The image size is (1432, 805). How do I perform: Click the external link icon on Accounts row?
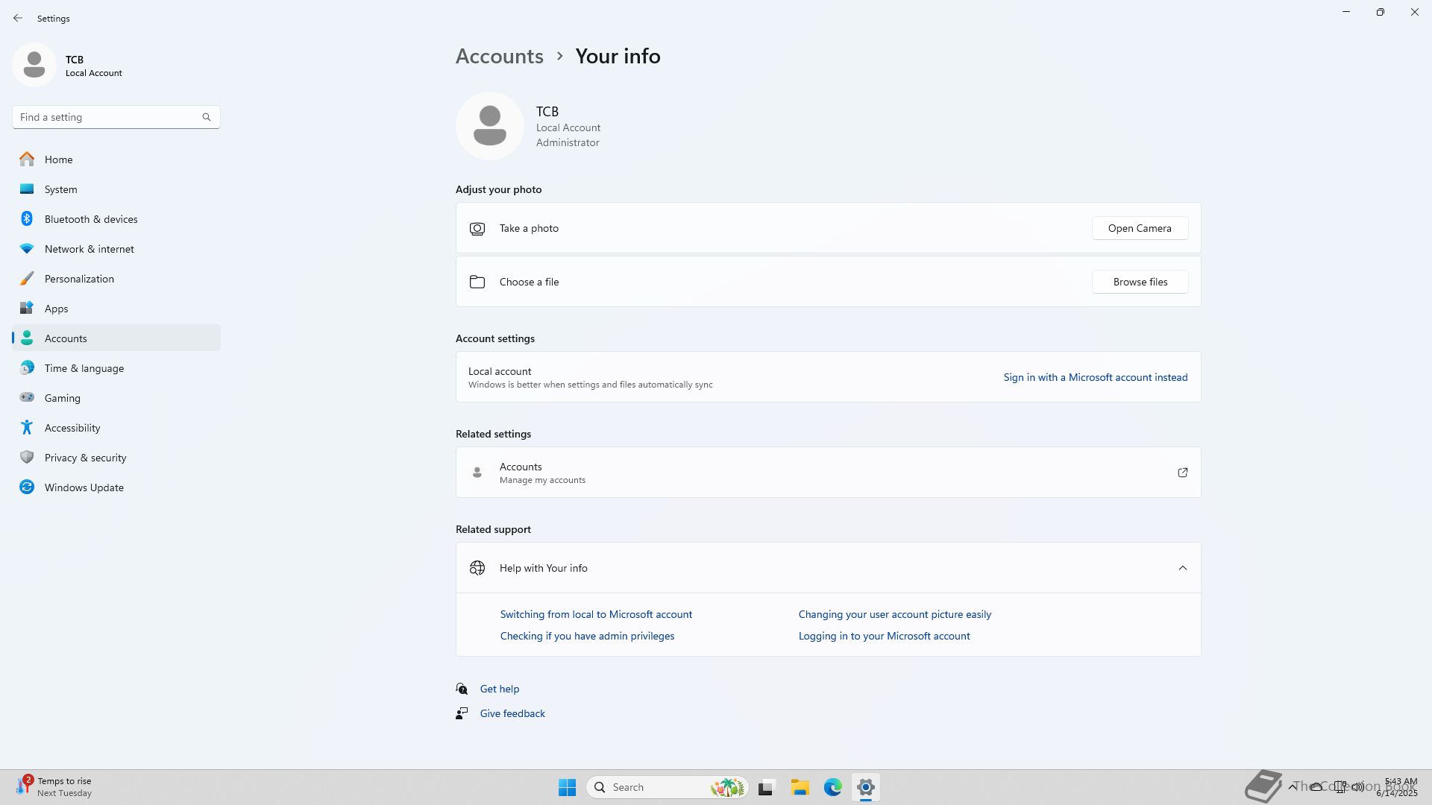1182,473
